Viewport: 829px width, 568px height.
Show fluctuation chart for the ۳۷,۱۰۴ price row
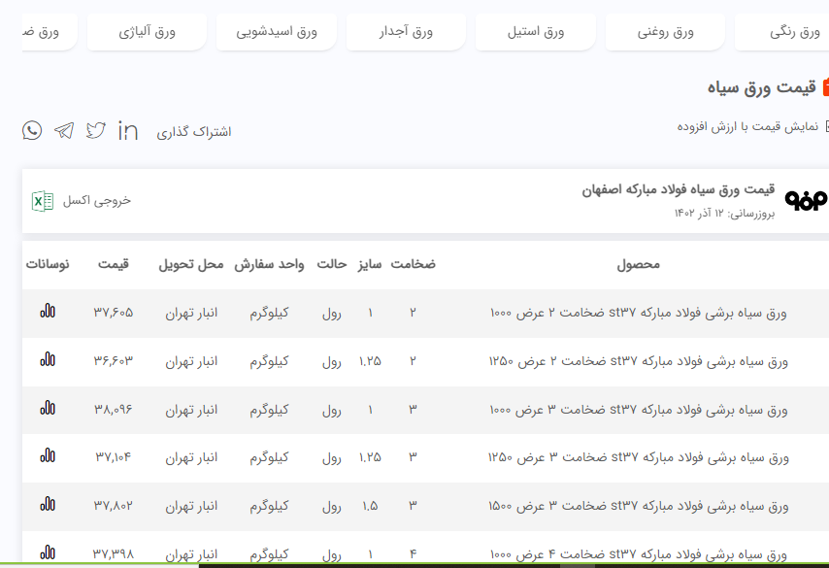tap(48, 455)
